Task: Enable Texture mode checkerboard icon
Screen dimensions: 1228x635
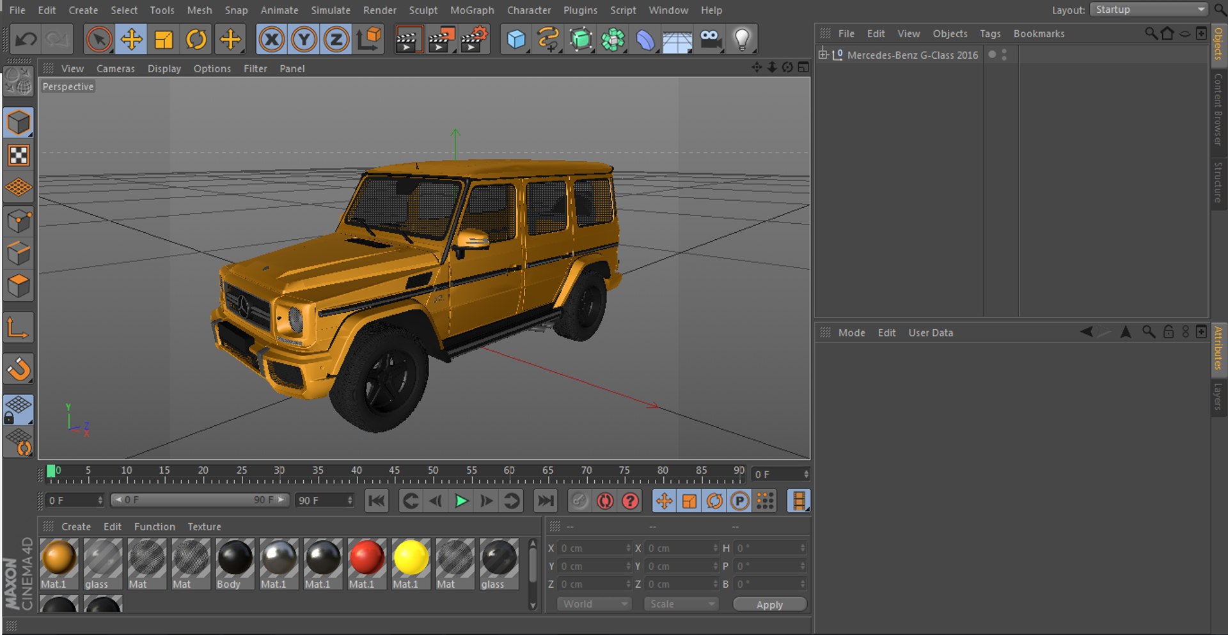Action: coord(19,155)
